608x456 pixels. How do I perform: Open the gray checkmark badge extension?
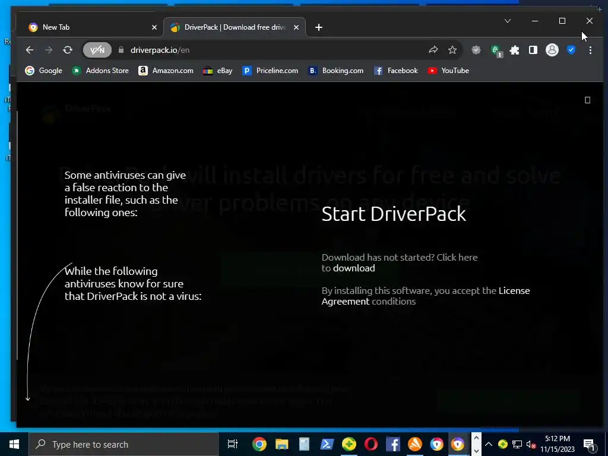476,50
